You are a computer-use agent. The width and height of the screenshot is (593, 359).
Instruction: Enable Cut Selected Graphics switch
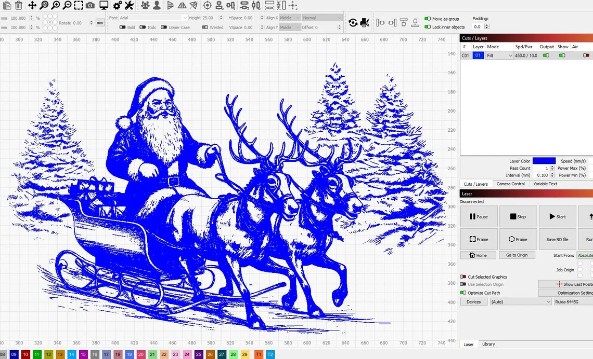(462, 277)
